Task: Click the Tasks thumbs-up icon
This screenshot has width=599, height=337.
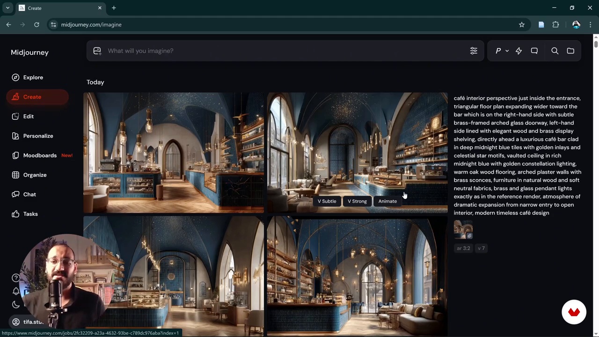Action: click(x=15, y=214)
